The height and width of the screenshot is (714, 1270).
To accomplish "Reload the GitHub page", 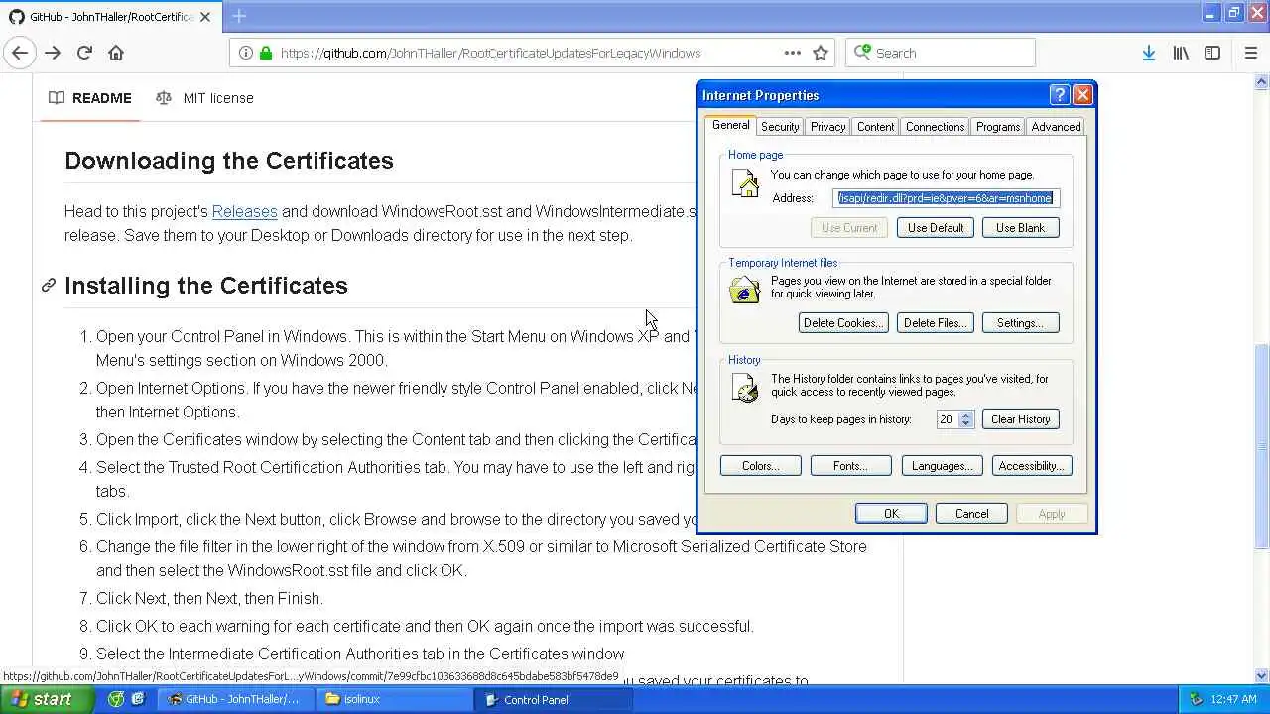I will (84, 53).
